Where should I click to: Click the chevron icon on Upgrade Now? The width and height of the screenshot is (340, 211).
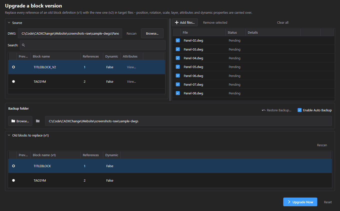tap(289, 202)
